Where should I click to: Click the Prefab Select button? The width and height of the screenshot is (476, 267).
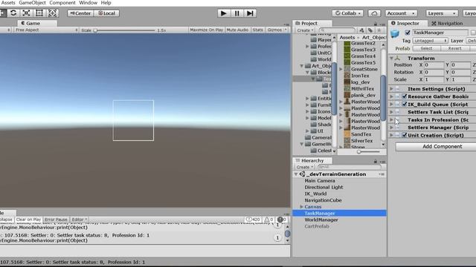[x=426, y=48]
